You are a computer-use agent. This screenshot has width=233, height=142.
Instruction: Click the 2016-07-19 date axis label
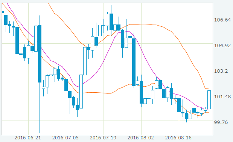click(x=103, y=138)
